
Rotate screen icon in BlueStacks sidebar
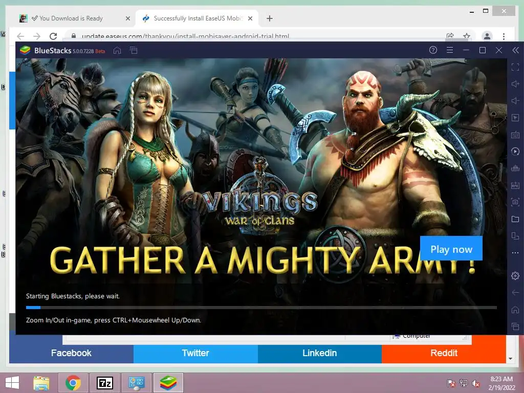[515, 236]
